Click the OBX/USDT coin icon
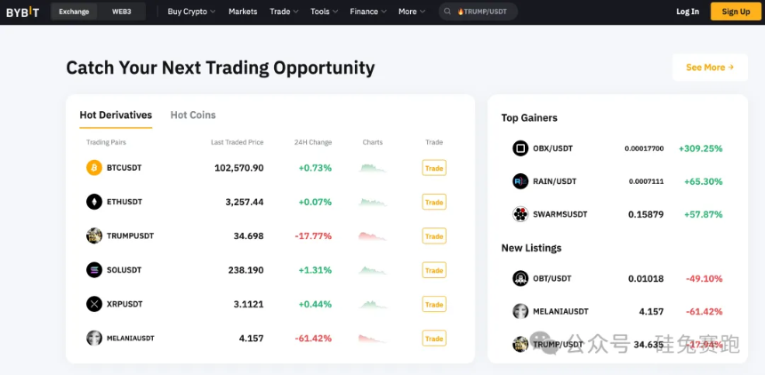 [520, 148]
